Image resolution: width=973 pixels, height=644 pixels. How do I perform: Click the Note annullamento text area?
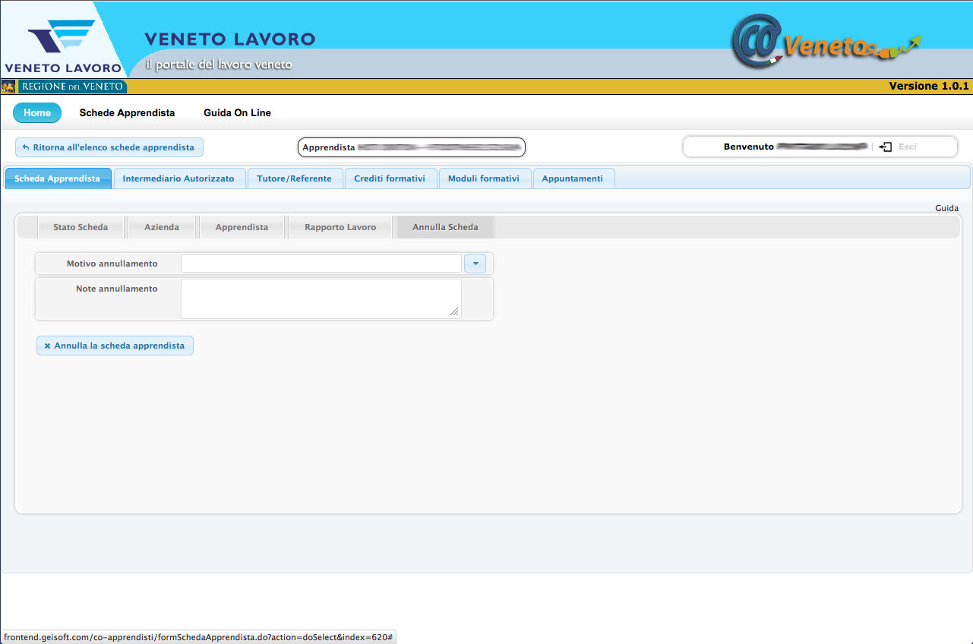pos(321,298)
